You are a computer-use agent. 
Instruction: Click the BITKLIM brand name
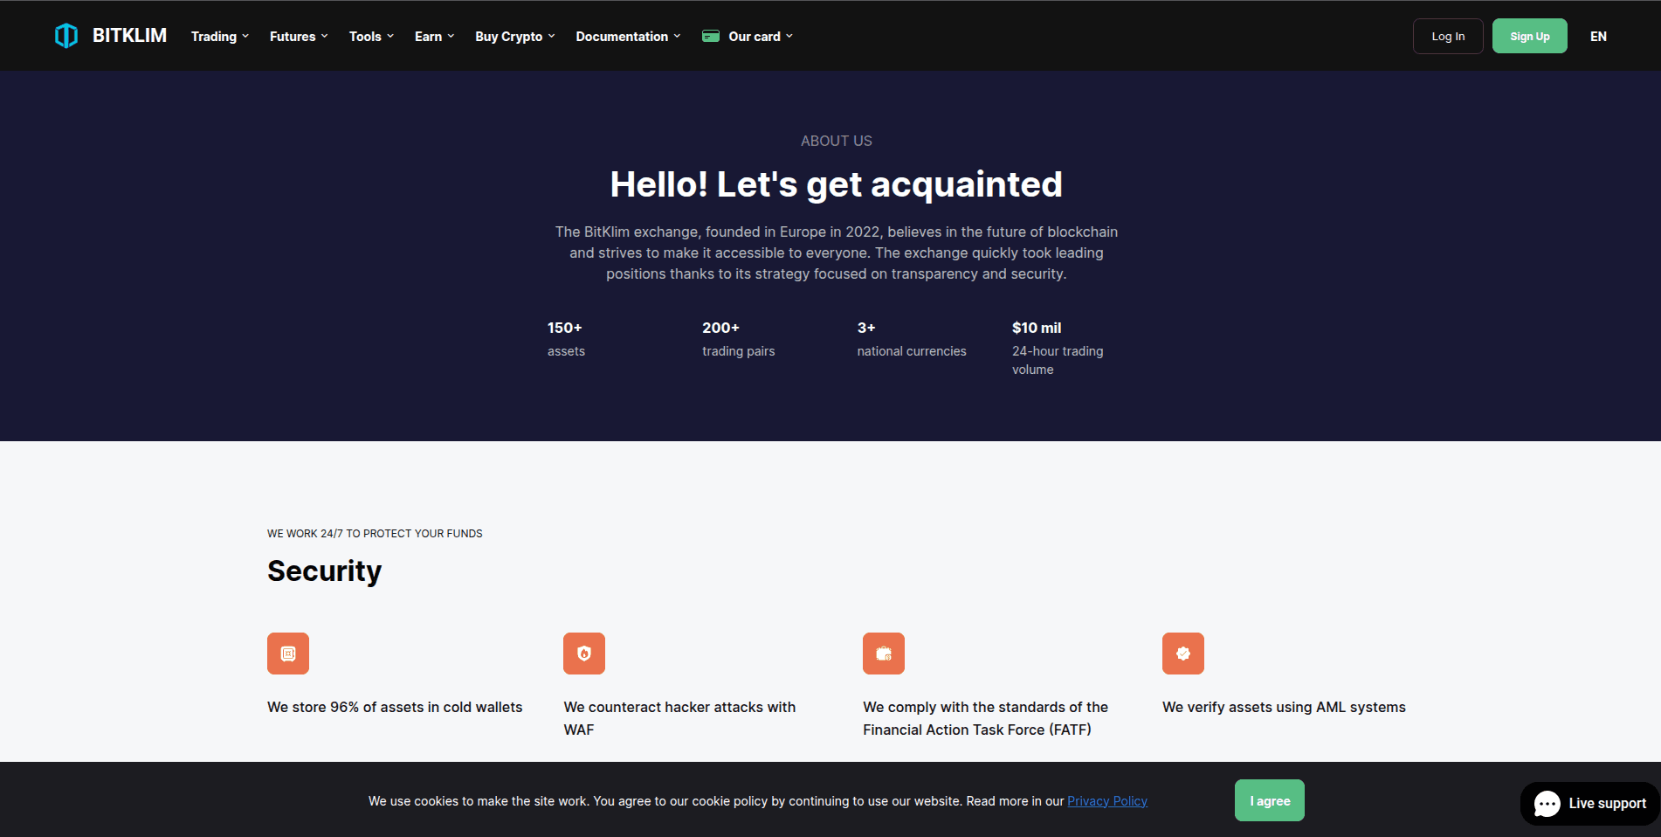click(129, 36)
